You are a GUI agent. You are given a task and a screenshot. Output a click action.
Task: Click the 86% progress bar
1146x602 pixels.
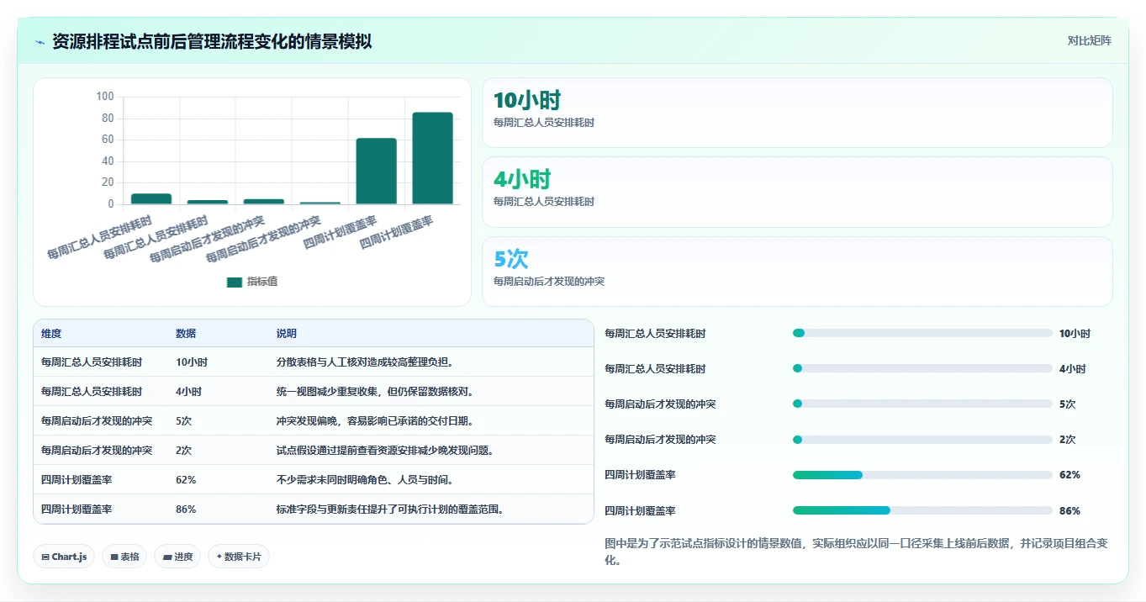[922, 510]
